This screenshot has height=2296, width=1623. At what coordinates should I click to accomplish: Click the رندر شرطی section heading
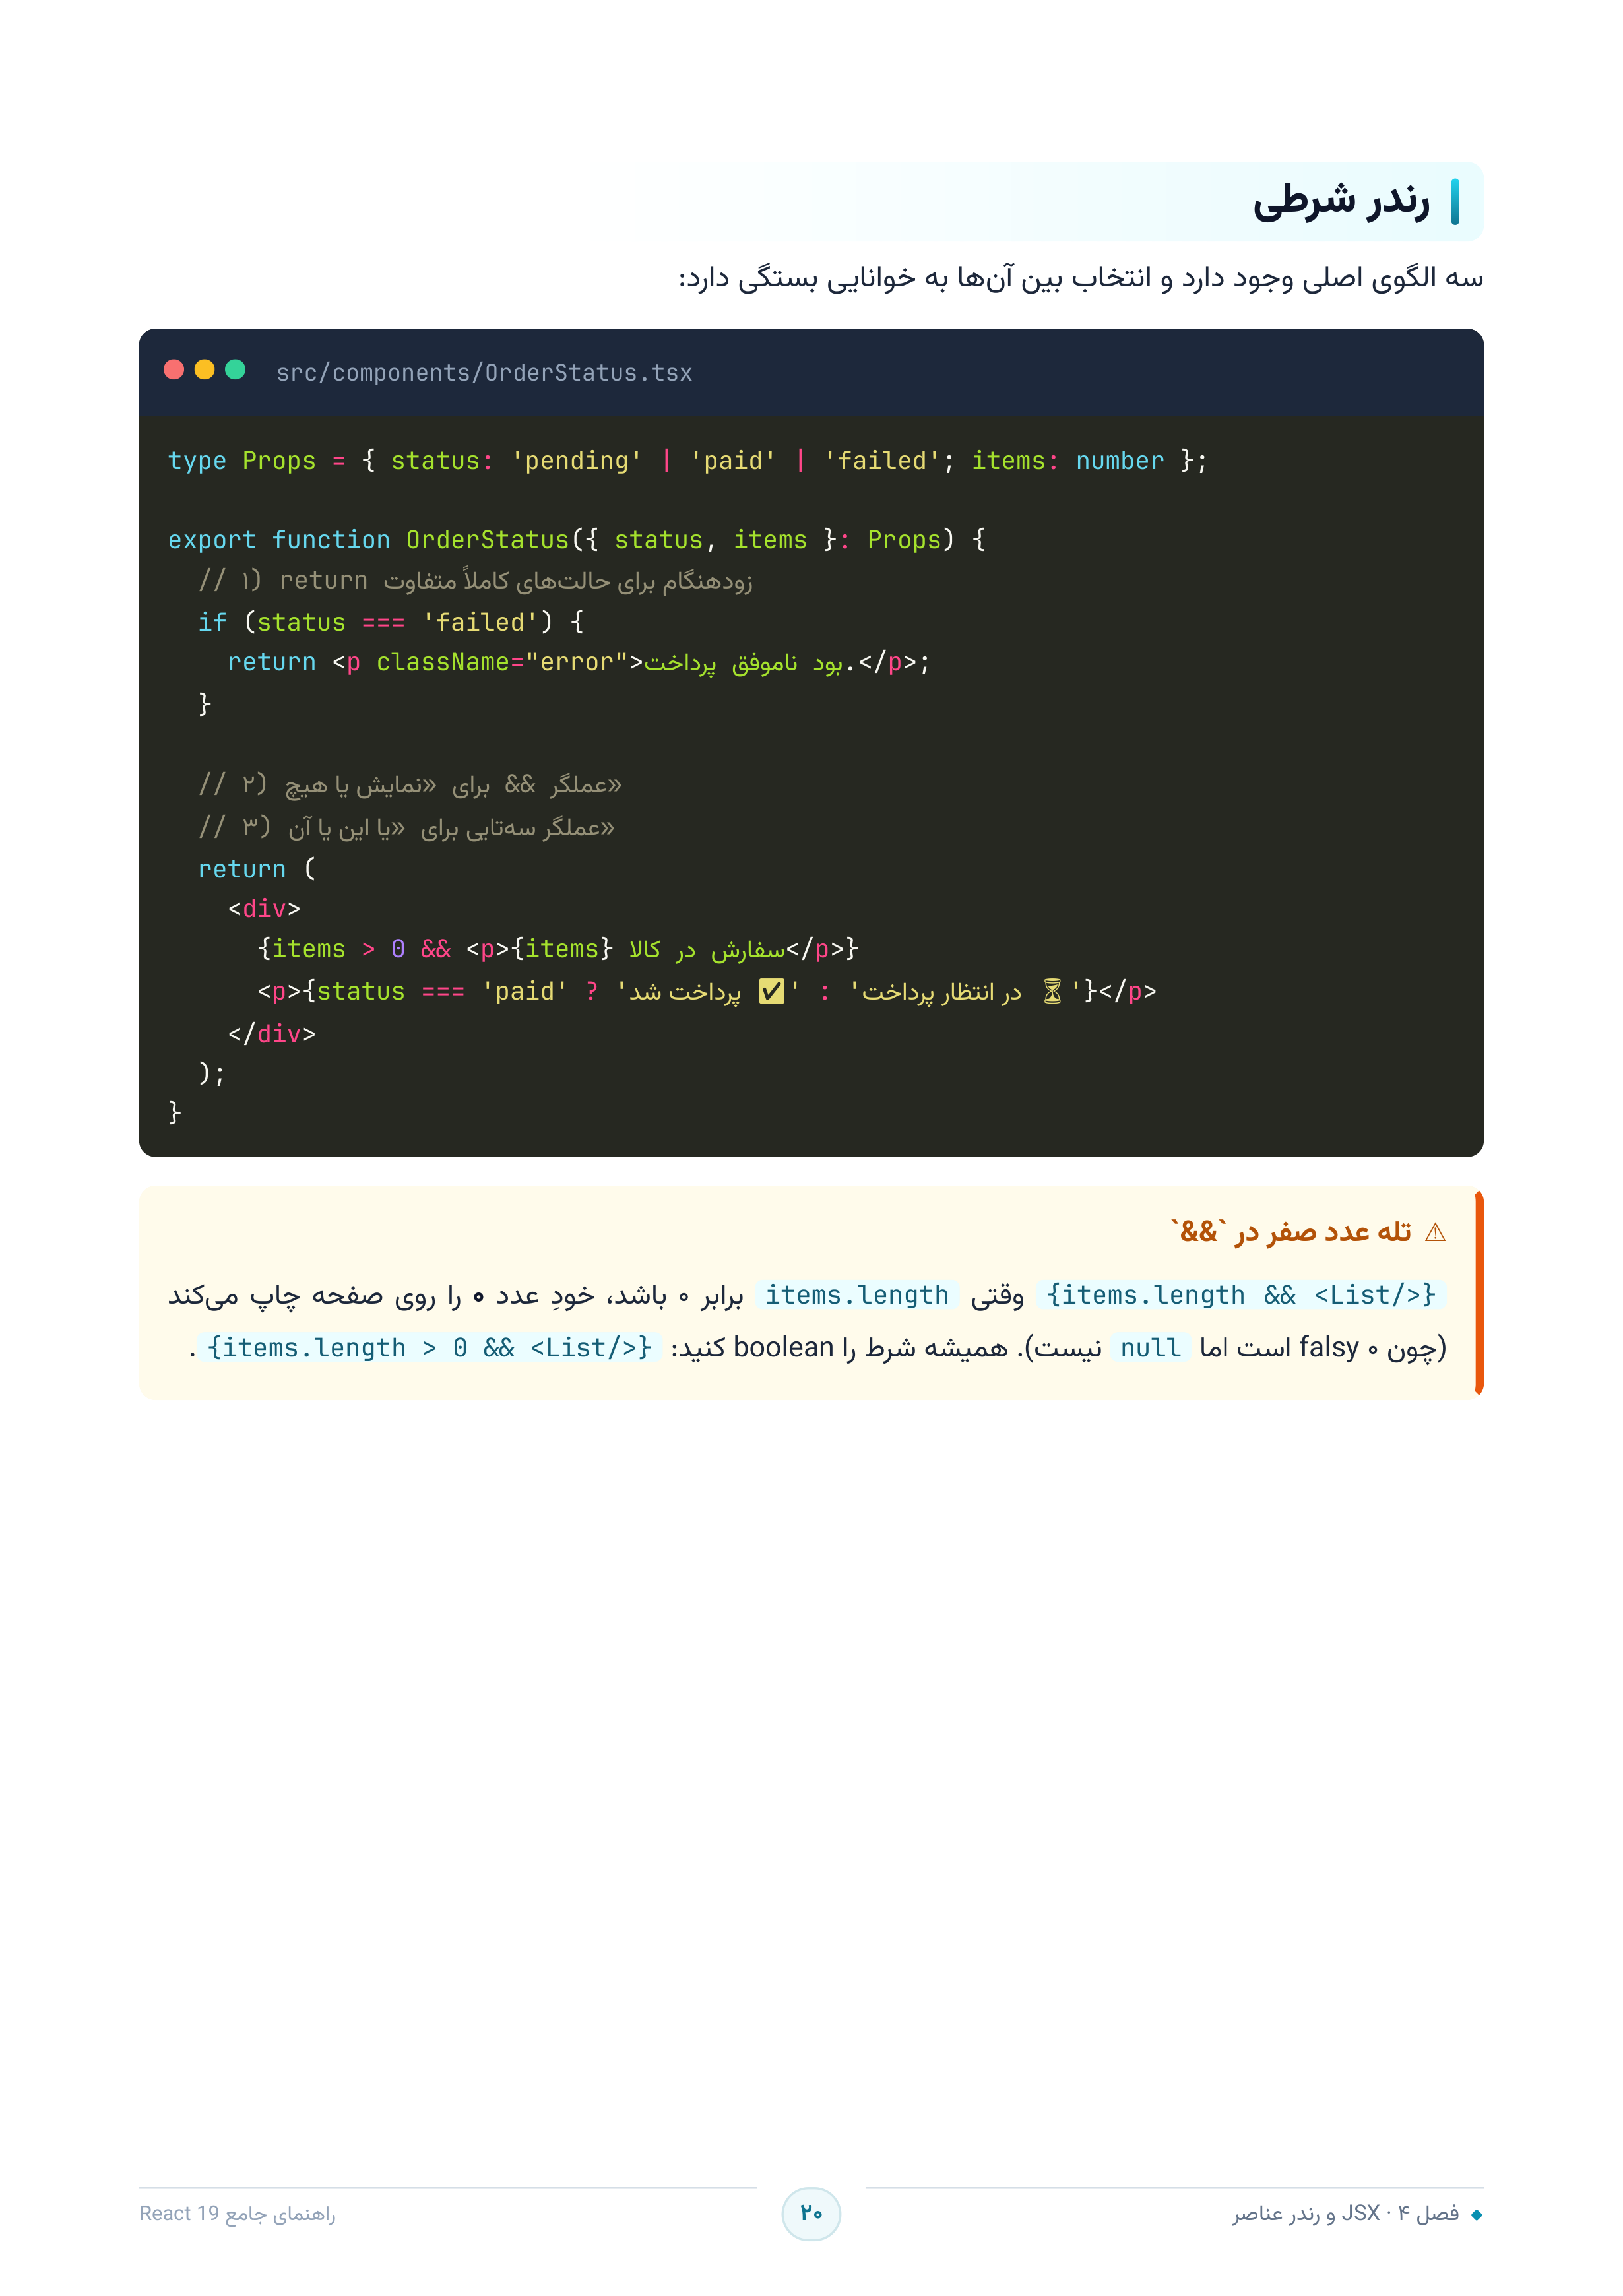(x=1341, y=202)
